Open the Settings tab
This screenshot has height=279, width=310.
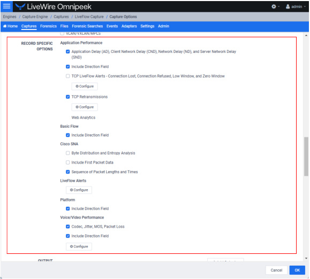[147, 26]
